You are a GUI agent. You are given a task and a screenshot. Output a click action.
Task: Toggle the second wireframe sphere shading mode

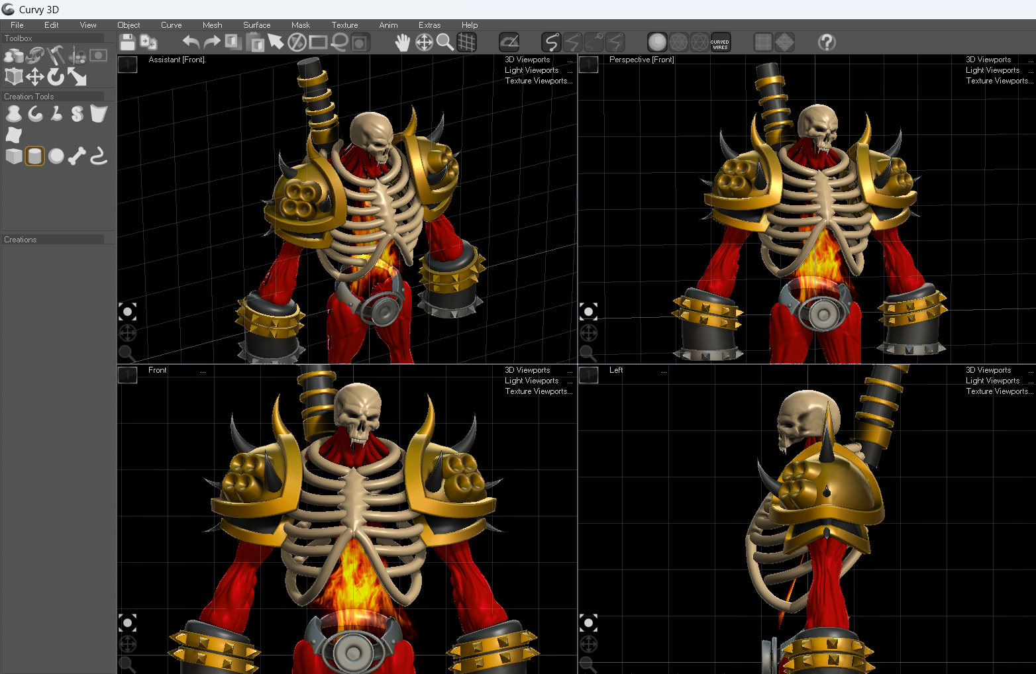699,42
